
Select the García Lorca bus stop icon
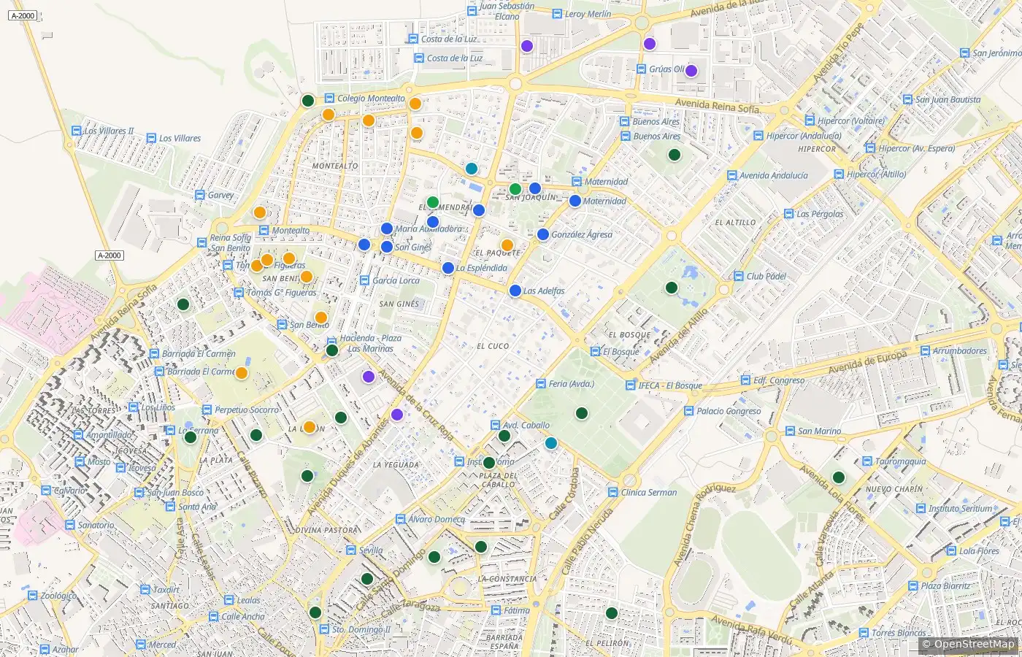[364, 280]
